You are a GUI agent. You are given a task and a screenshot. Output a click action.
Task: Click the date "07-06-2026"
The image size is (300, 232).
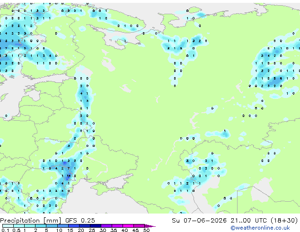pos(205,221)
